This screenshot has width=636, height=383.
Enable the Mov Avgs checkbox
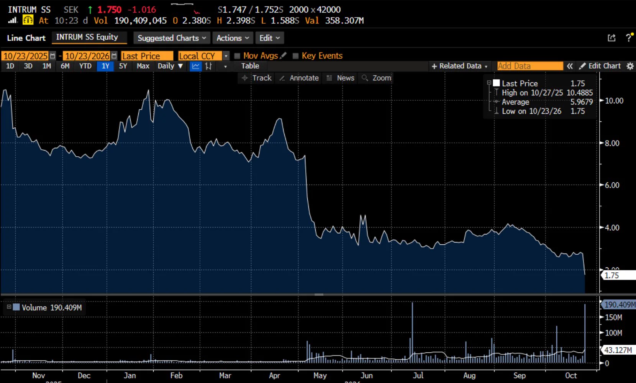(237, 56)
